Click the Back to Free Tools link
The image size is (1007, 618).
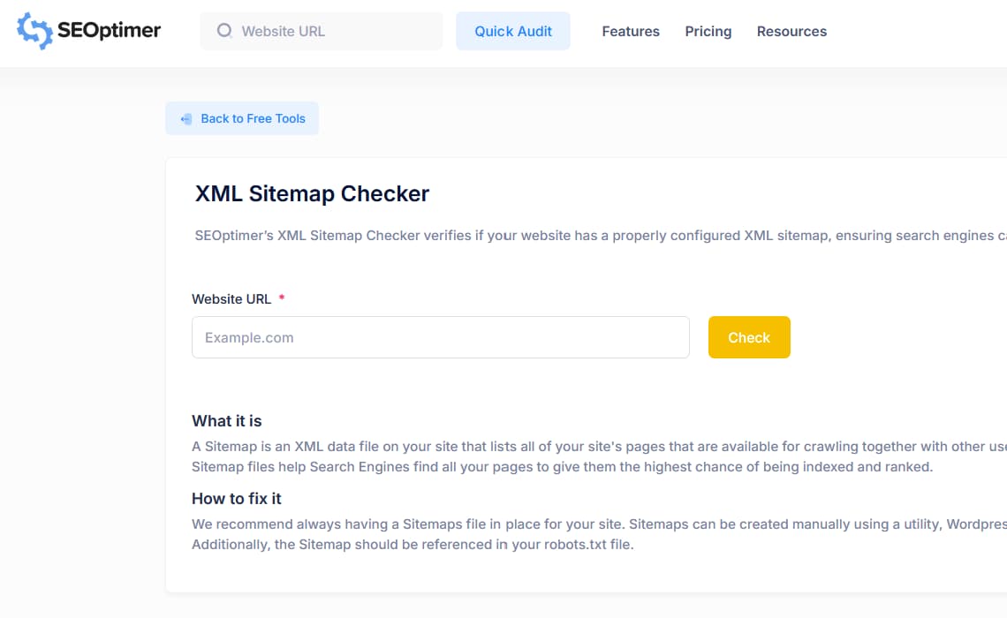(254, 118)
